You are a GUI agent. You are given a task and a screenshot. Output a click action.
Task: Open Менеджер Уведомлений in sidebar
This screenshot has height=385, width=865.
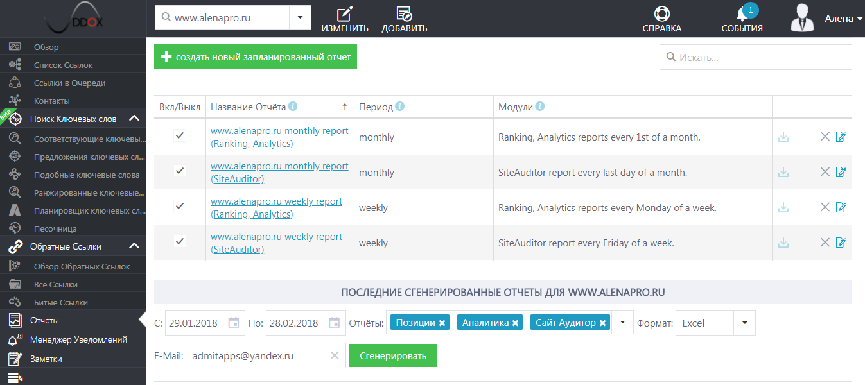(78, 339)
